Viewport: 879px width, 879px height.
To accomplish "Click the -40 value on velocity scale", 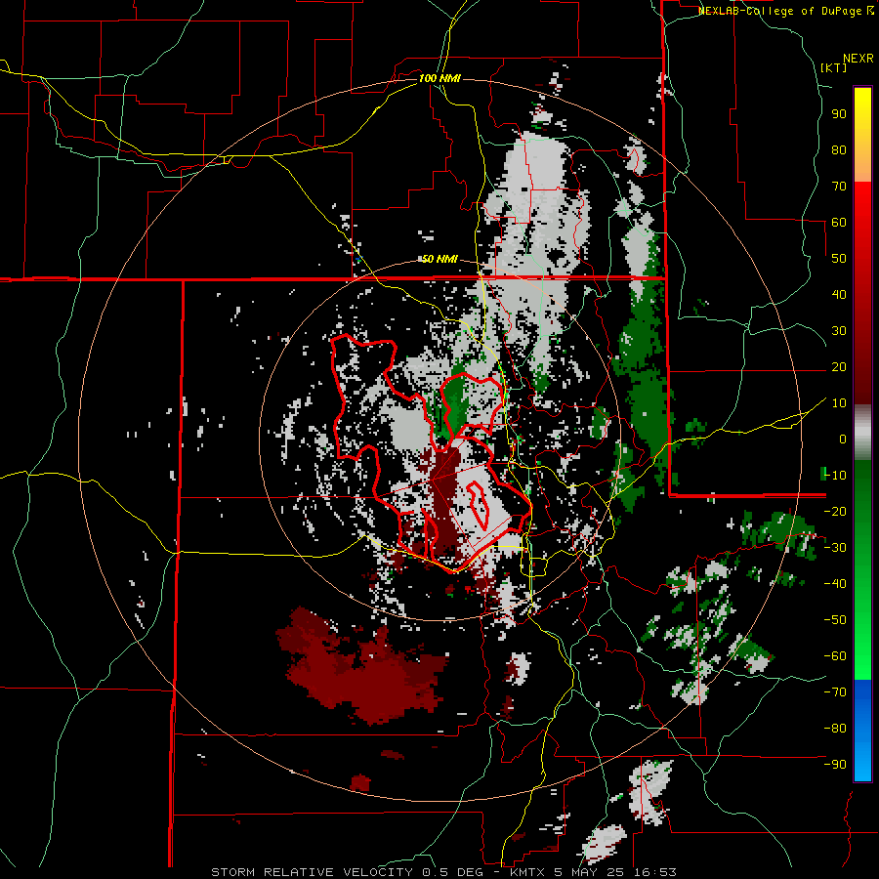I will [x=835, y=584].
